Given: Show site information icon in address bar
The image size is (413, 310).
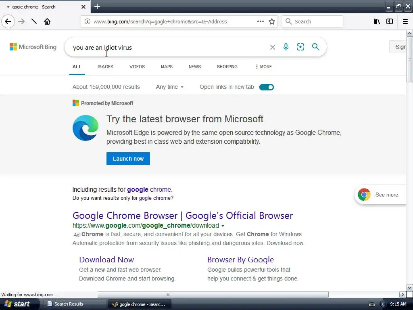Looking at the screenshot, I should pyautogui.click(x=88, y=21).
